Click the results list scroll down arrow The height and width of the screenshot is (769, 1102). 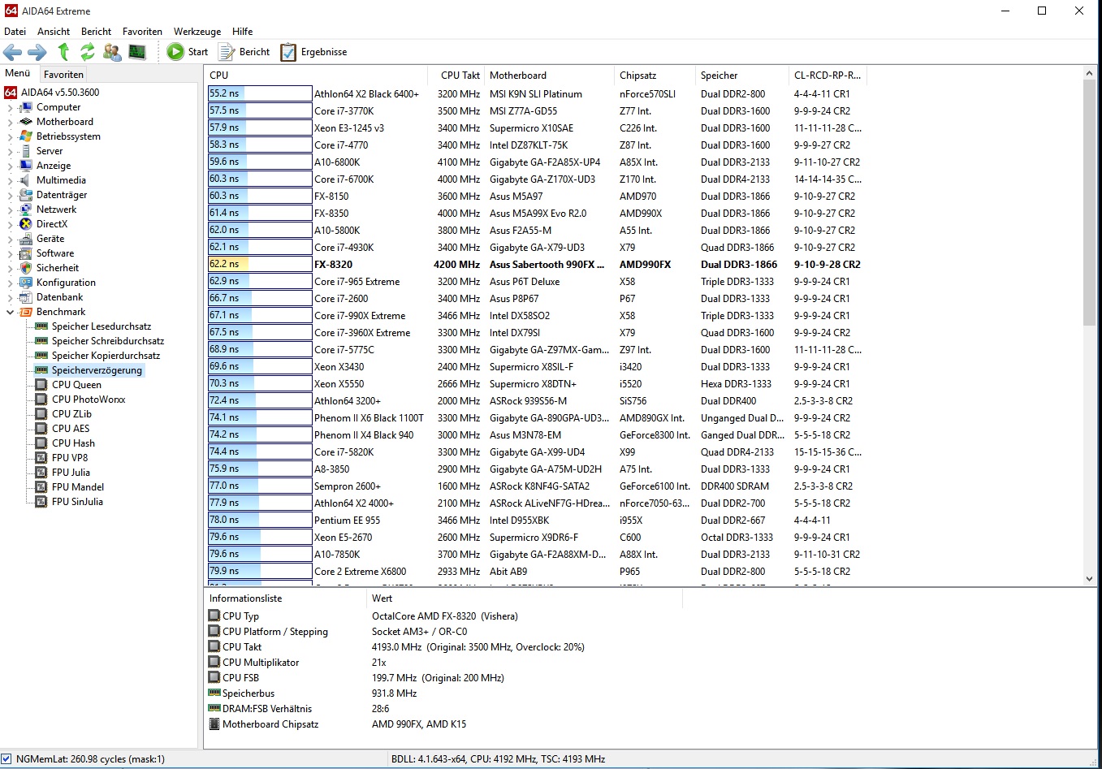tap(1090, 579)
